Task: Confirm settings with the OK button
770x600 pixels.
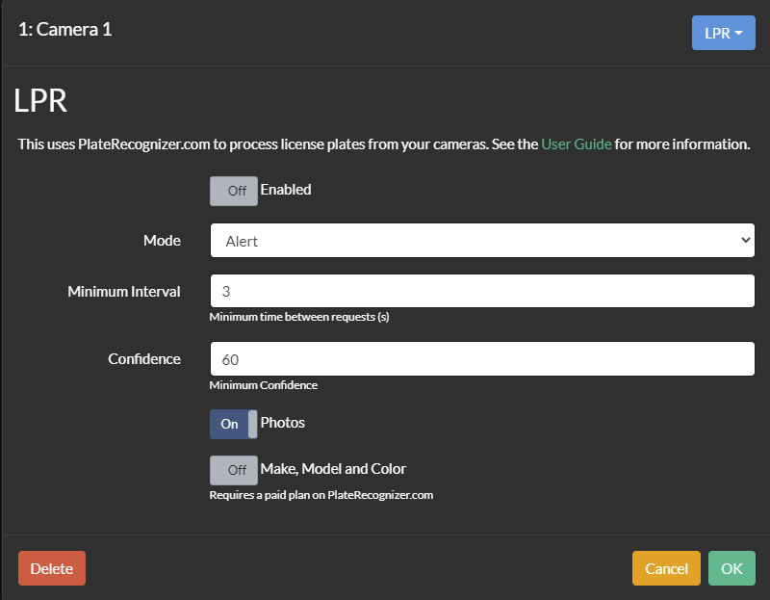Action: coord(731,568)
